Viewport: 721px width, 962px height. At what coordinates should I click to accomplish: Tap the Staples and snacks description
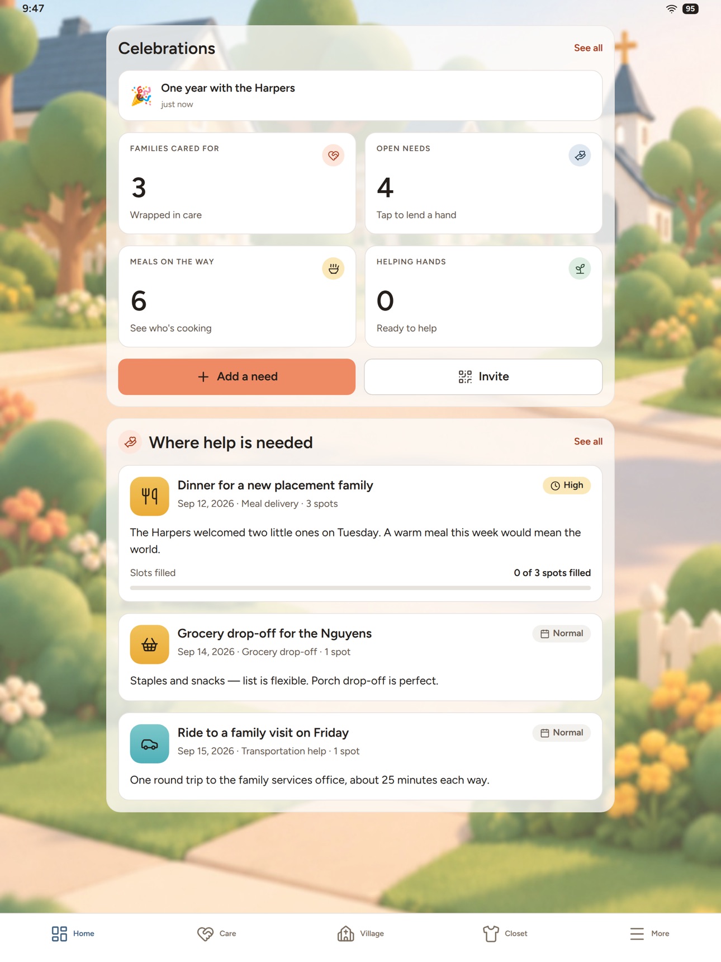point(284,681)
